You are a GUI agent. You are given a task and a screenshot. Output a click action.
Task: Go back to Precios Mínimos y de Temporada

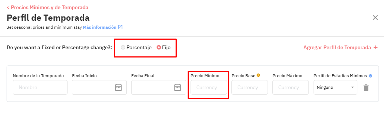[47, 8]
